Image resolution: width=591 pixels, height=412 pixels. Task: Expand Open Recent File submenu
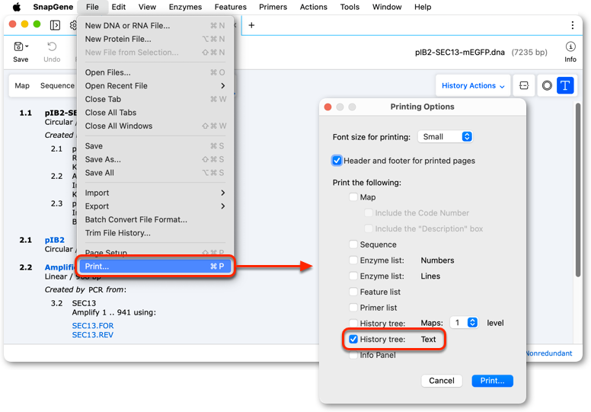(x=155, y=85)
